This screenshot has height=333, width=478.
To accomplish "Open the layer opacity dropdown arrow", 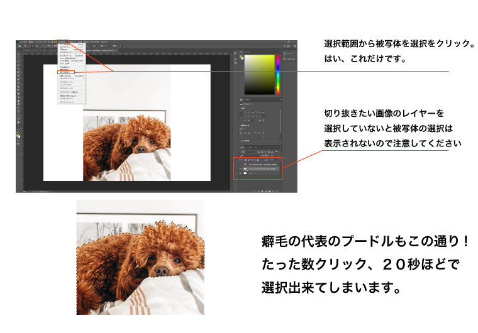I will (x=276, y=156).
